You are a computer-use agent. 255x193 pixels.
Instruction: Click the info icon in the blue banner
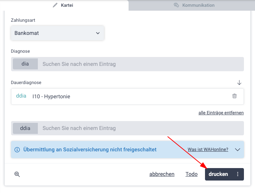(x=17, y=150)
